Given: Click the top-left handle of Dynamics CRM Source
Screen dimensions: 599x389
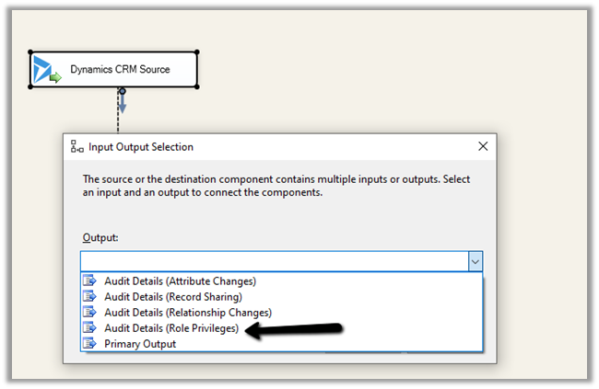Looking at the screenshot, I should (x=30, y=52).
